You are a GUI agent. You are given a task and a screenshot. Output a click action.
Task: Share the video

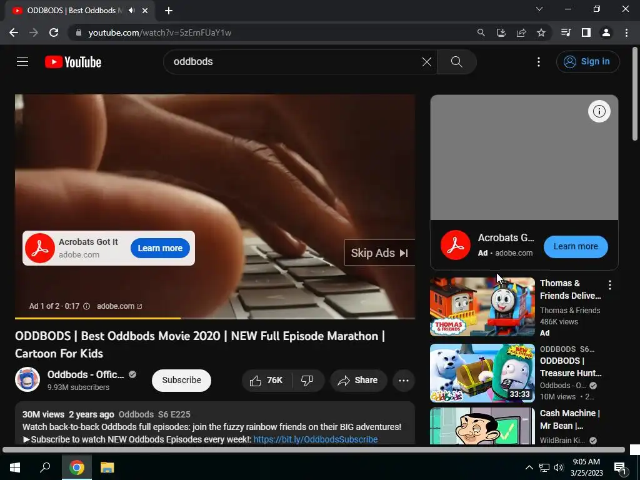358,381
